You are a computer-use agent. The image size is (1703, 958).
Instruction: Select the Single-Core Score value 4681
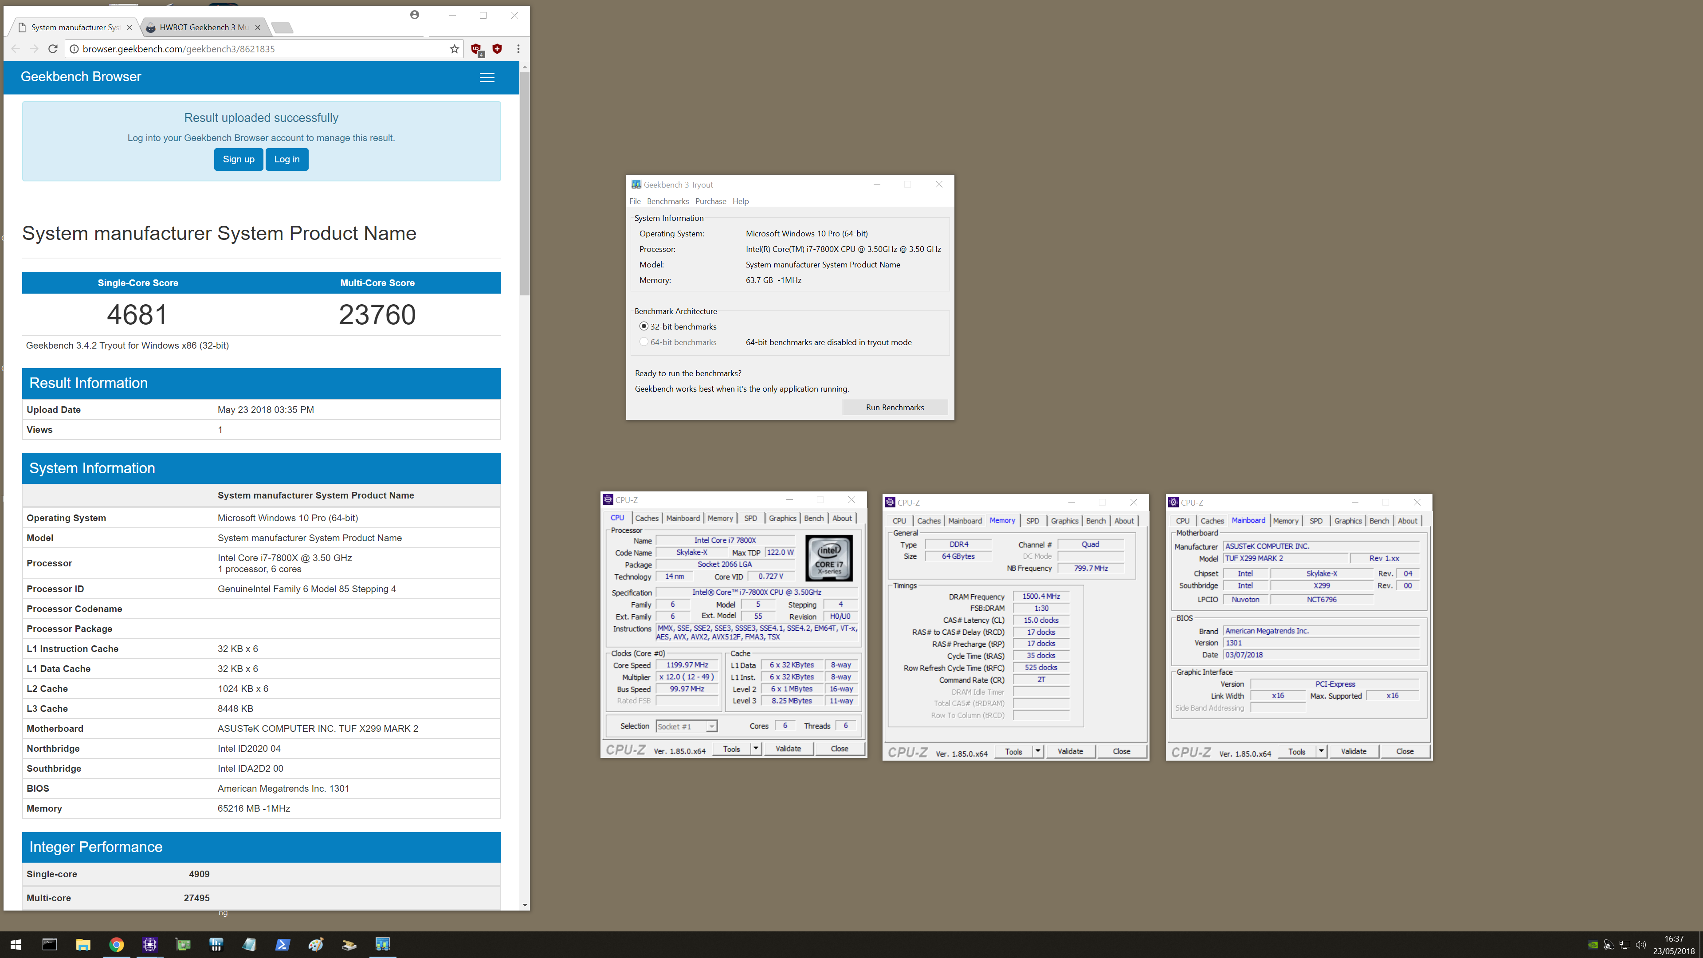[x=137, y=315]
